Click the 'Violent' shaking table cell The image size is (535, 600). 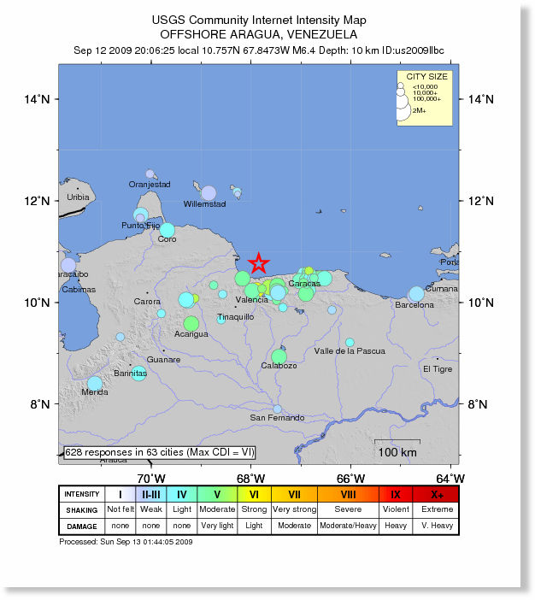coord(396,509)
